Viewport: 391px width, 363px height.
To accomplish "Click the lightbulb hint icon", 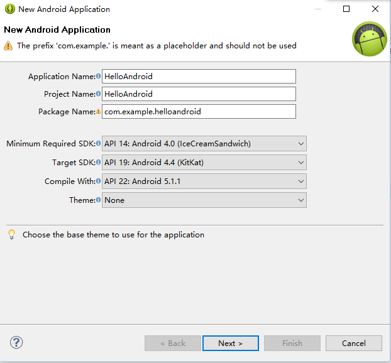I will (11, 234).
